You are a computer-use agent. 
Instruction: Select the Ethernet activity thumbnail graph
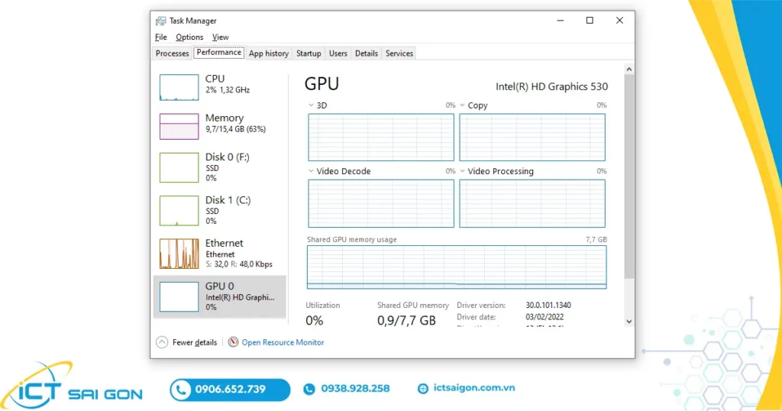click(179, 254)
